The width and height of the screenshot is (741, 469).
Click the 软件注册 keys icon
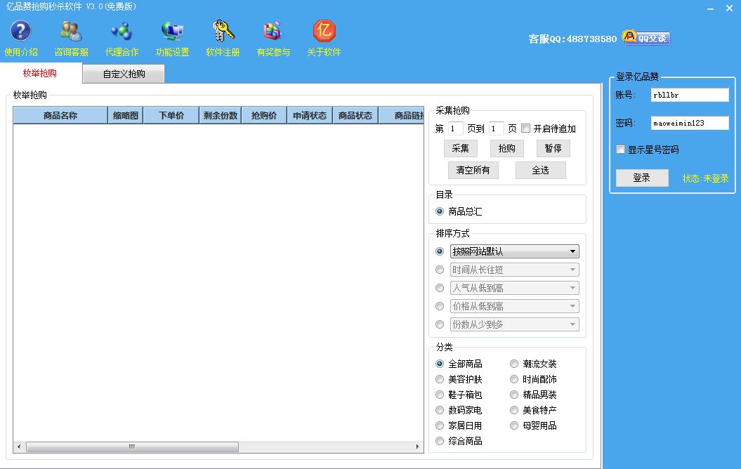click(x=223, y=32)
